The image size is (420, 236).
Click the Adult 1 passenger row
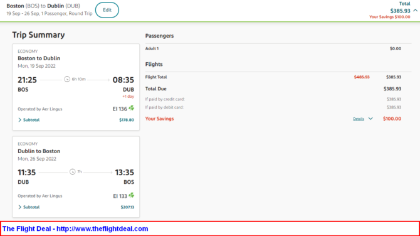coord(273,48)
